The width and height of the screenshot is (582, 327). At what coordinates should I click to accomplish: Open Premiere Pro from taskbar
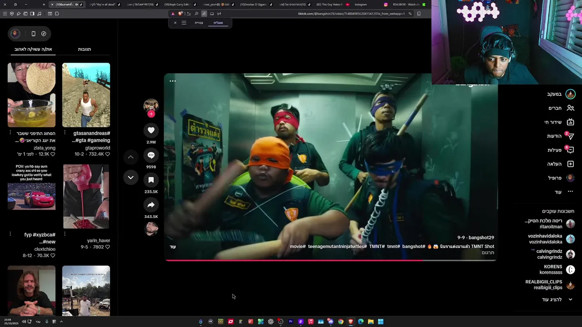click(291, 322)
